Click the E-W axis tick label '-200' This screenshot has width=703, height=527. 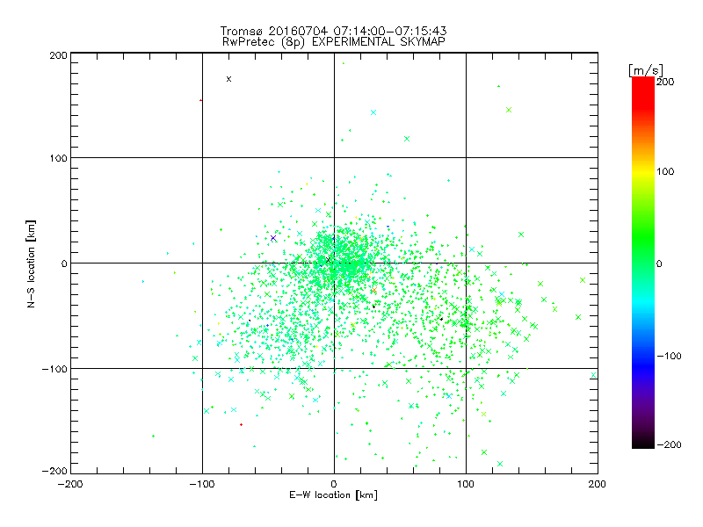(x=70, y=485)
